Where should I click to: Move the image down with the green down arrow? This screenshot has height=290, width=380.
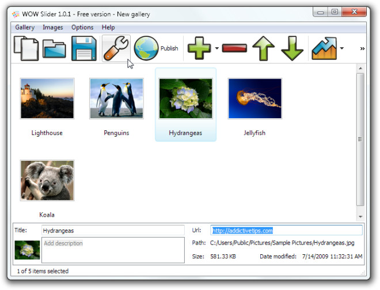click(292, 48)
